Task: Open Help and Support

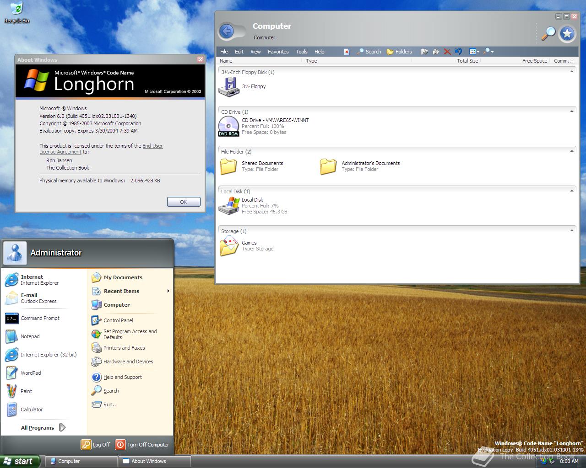Action: 130,377
